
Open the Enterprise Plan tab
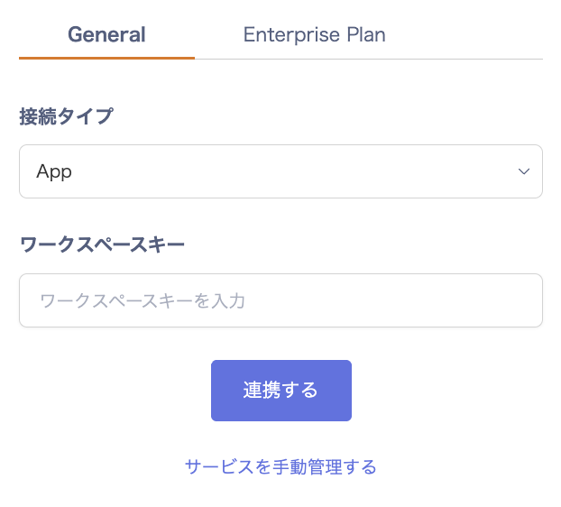tap(314, 35)
